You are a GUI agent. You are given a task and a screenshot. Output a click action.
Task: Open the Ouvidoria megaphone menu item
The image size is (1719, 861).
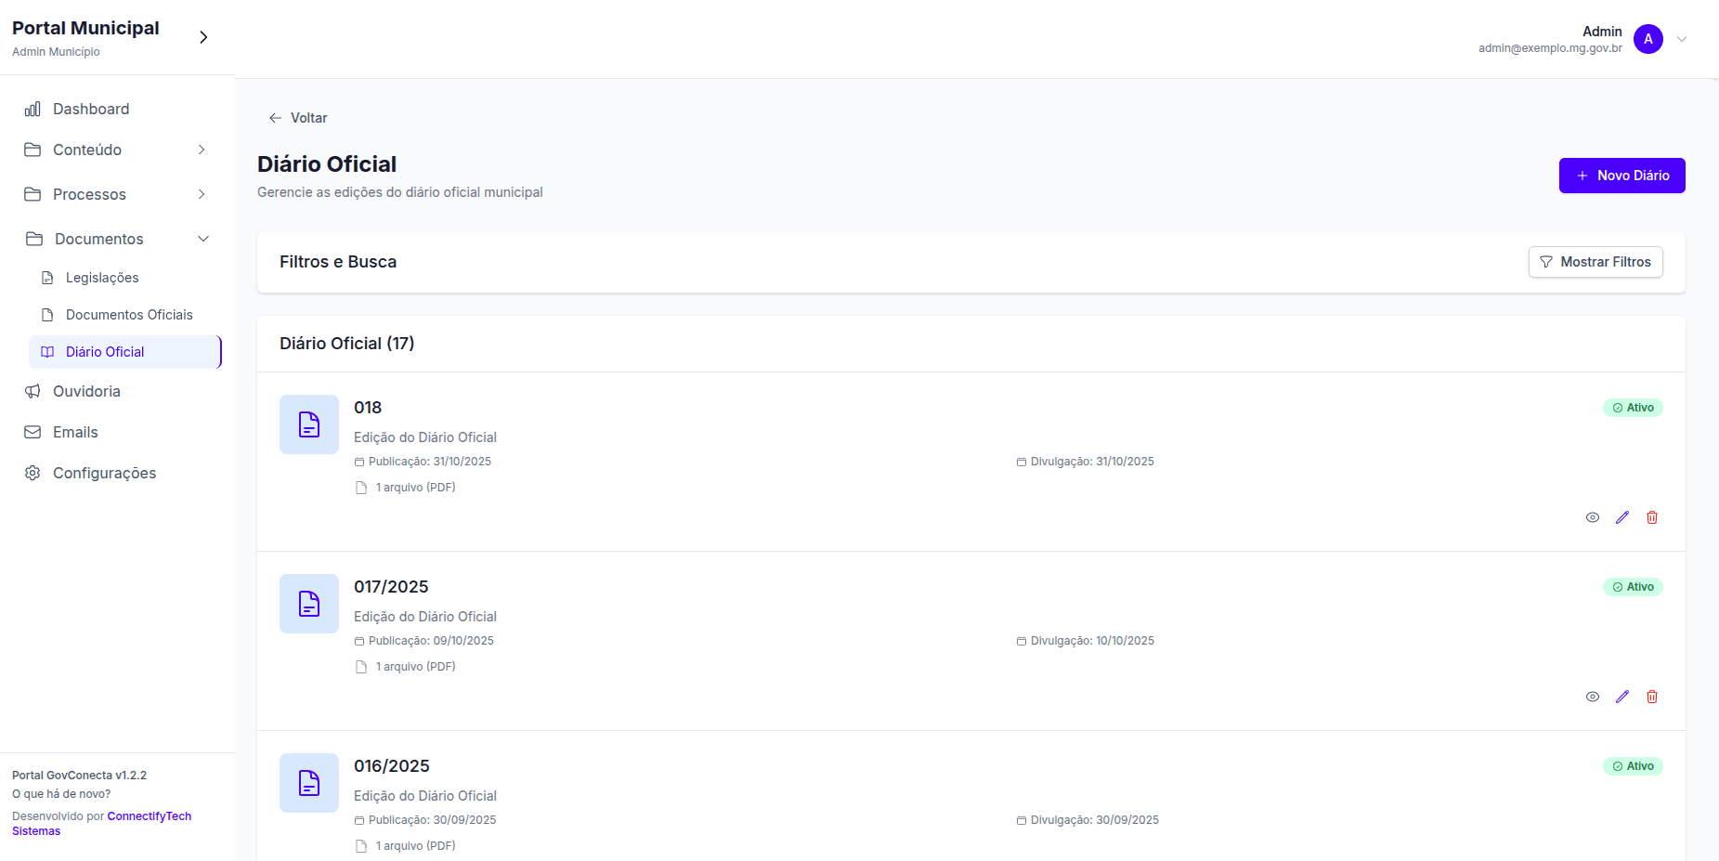[x=85, y=391]
